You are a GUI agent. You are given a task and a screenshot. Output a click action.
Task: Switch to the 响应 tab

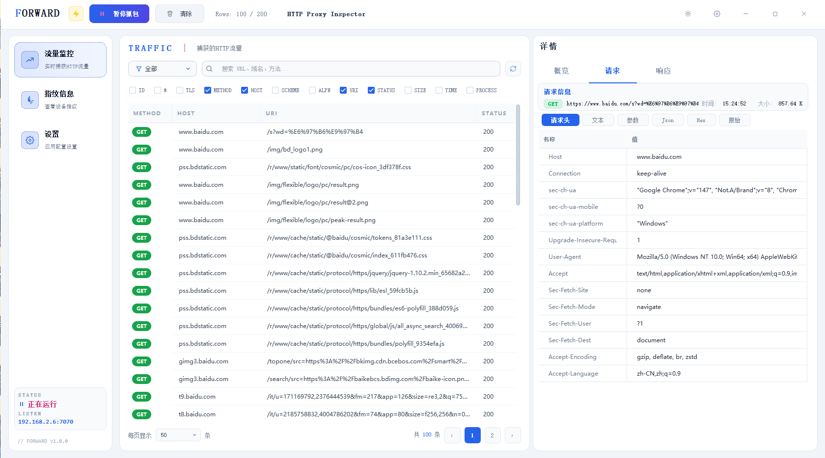click(663, 71)
